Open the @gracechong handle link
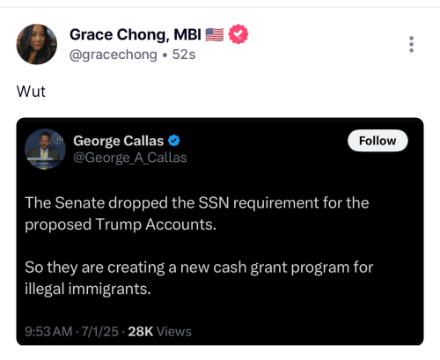Screen dimensions: 440x360 click(x=114, y=55)
